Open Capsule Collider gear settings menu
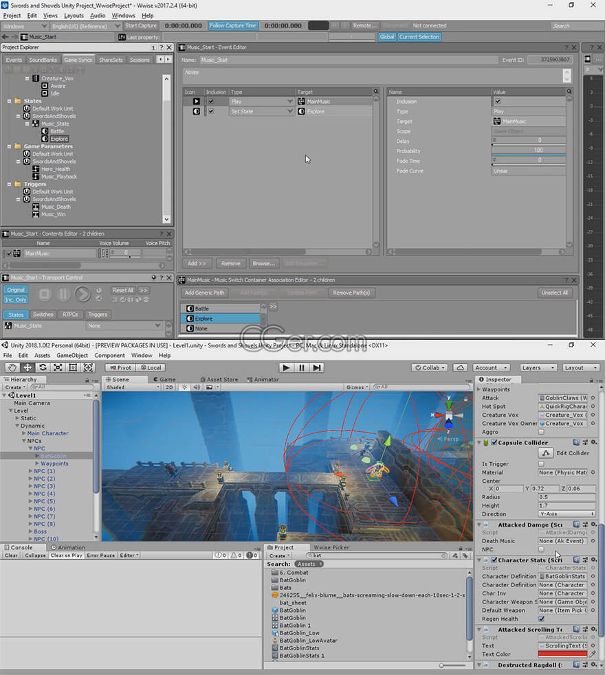The image size is (605, 675). (594, 442)
